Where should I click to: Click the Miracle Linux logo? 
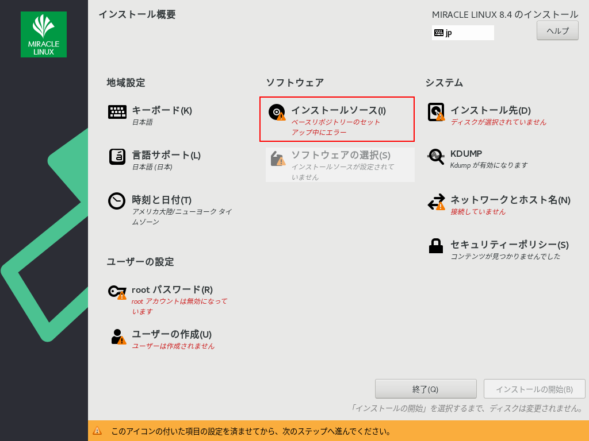click(x=44, y=34)
